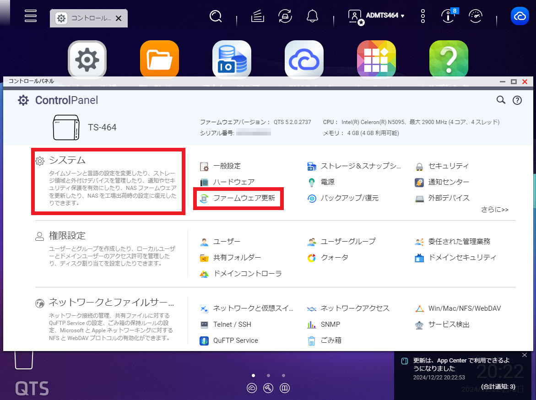Open myQNAPcloud desktop cloud icon
Screen dimensions: 536x400
304,59
